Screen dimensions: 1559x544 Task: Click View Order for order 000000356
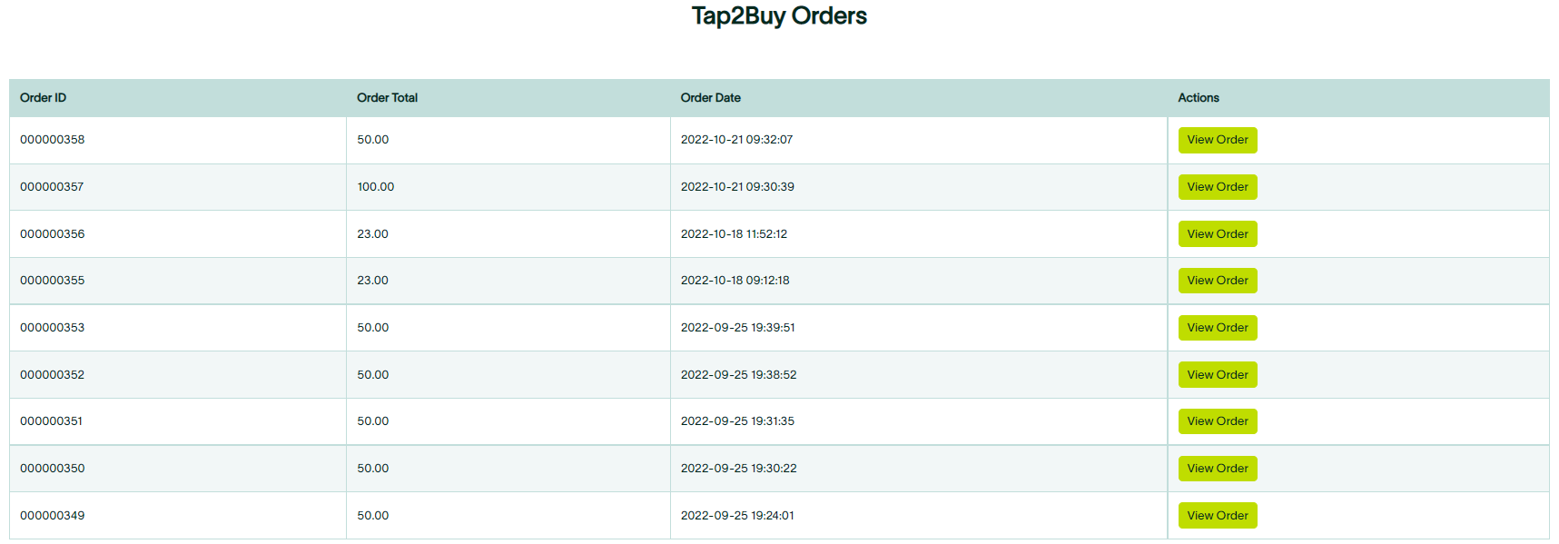click(1217, 233)
